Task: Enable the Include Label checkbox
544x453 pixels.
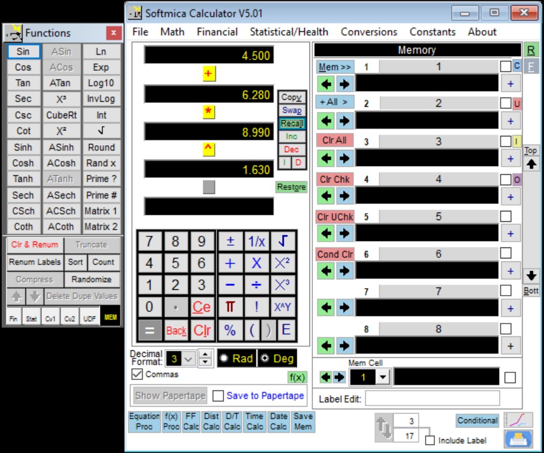Action: coord(430,440)
